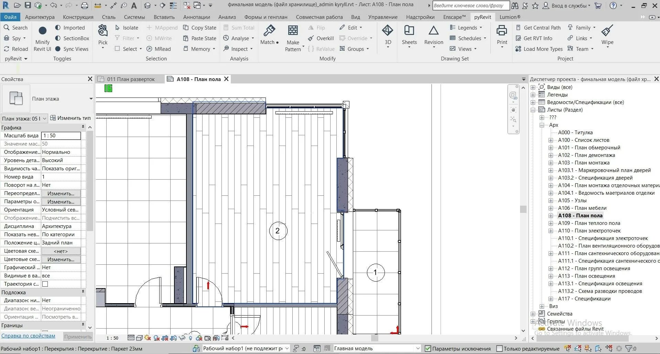This screenshot has height=354, width=660.
Task: Click the view scale 1 : 50 control
Action: tap(112, 338)
